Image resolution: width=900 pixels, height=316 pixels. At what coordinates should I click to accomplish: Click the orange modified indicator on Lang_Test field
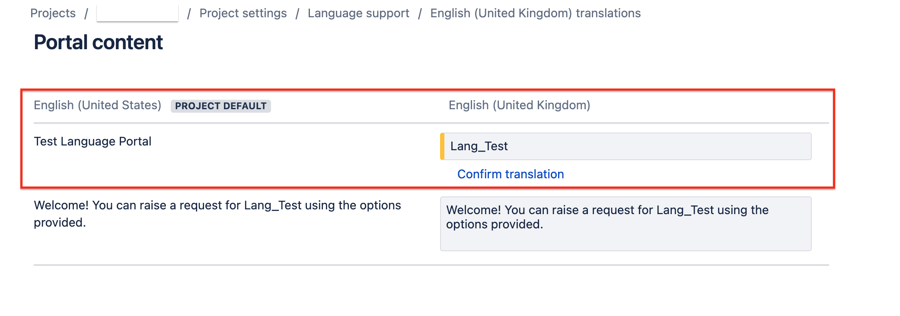click(x=443, y=146)
